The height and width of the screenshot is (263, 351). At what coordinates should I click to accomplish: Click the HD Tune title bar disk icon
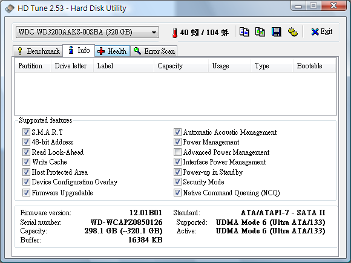10,8
